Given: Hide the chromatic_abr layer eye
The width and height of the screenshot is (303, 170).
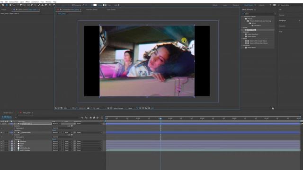Looking at the screenshot, I should (x=1, y=148).
